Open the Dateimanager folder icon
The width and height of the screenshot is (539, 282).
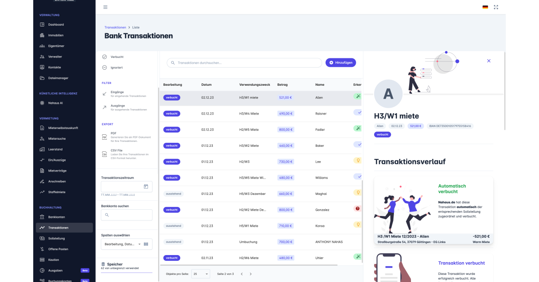(x=42, y=78)
